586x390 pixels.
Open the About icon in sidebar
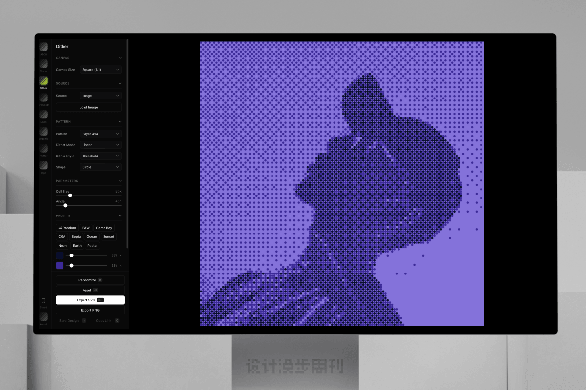coord(43,317)
